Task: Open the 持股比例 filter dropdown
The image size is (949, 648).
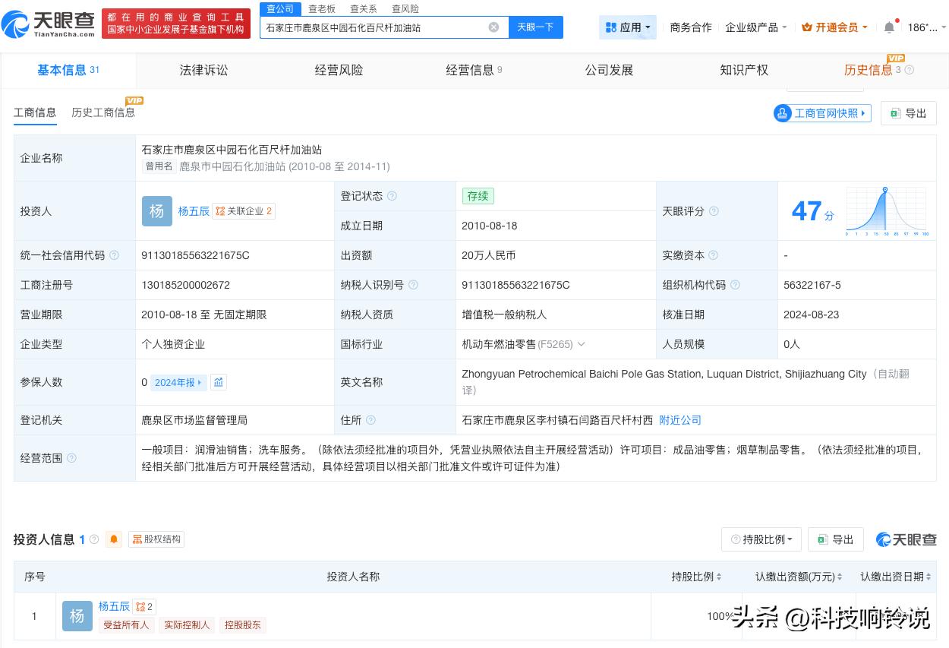Action: 761,539
